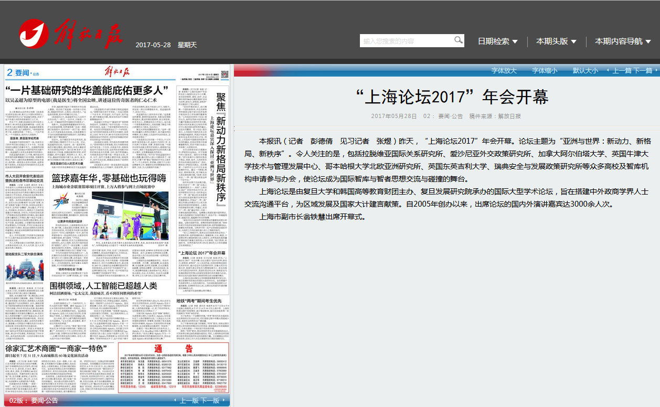The width and height of the screenshot is (660, 407).
Task: Open the "一片基础研究的华盖能庇佑更多人" headline article
Action: tap(86, 89)
